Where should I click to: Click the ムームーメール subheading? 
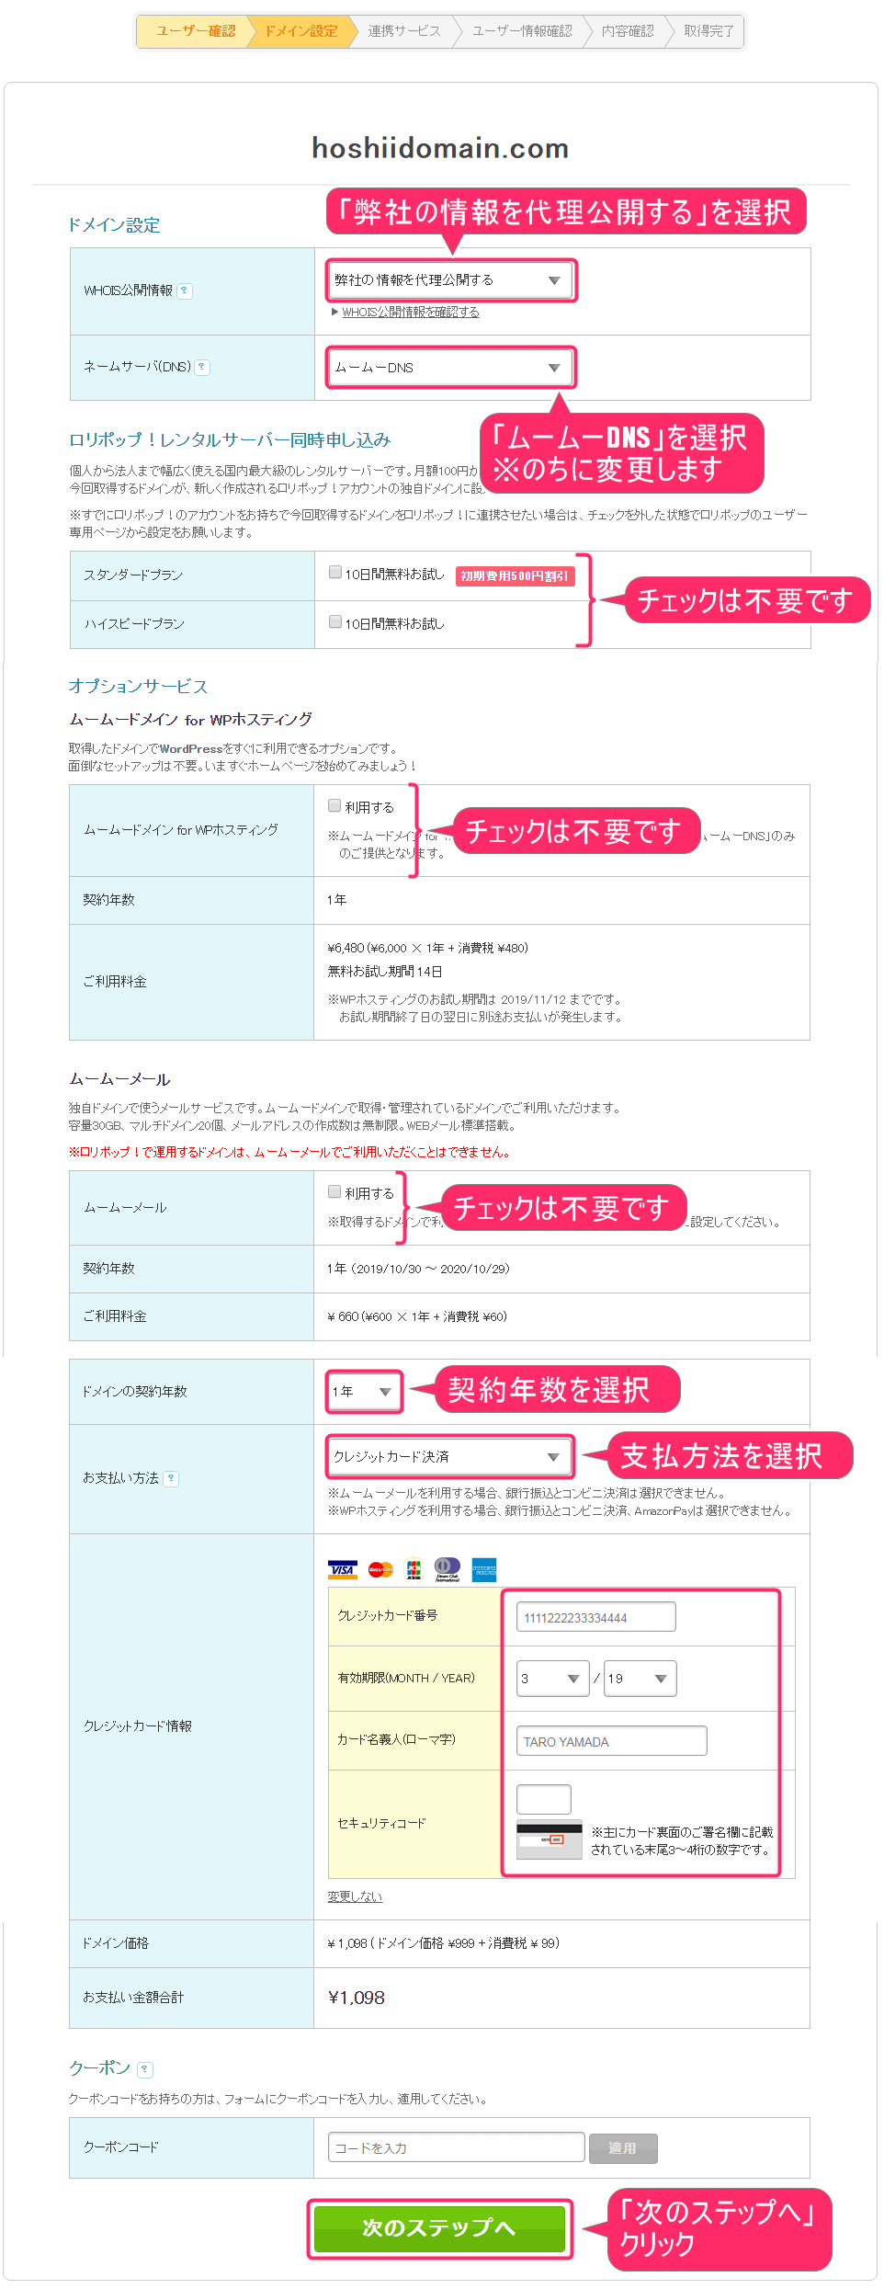pyautogui.click(x=120, y=1079)
